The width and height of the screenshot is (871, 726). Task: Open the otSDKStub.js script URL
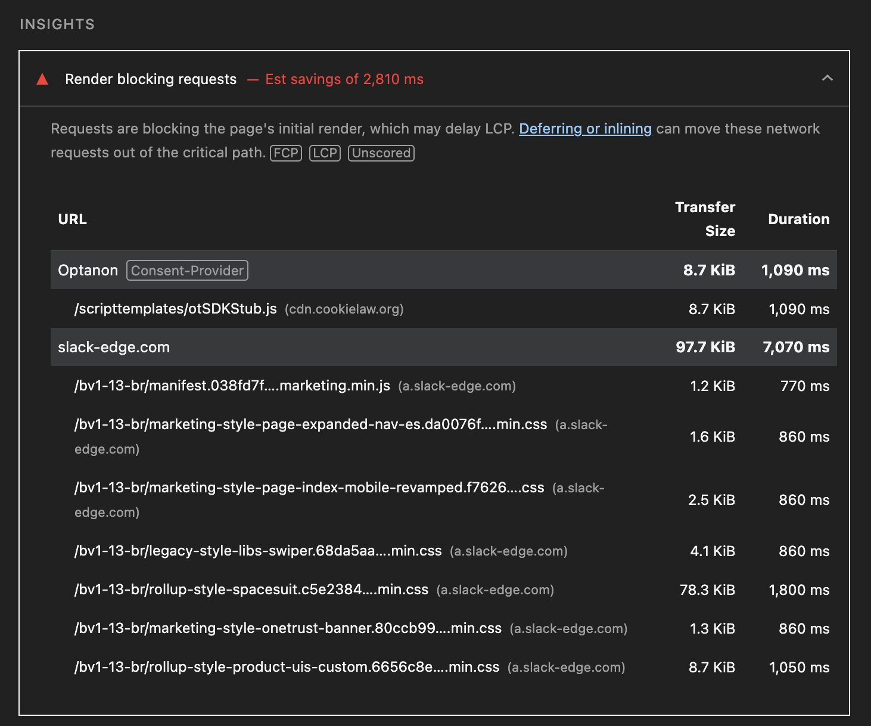pos(175,309)
